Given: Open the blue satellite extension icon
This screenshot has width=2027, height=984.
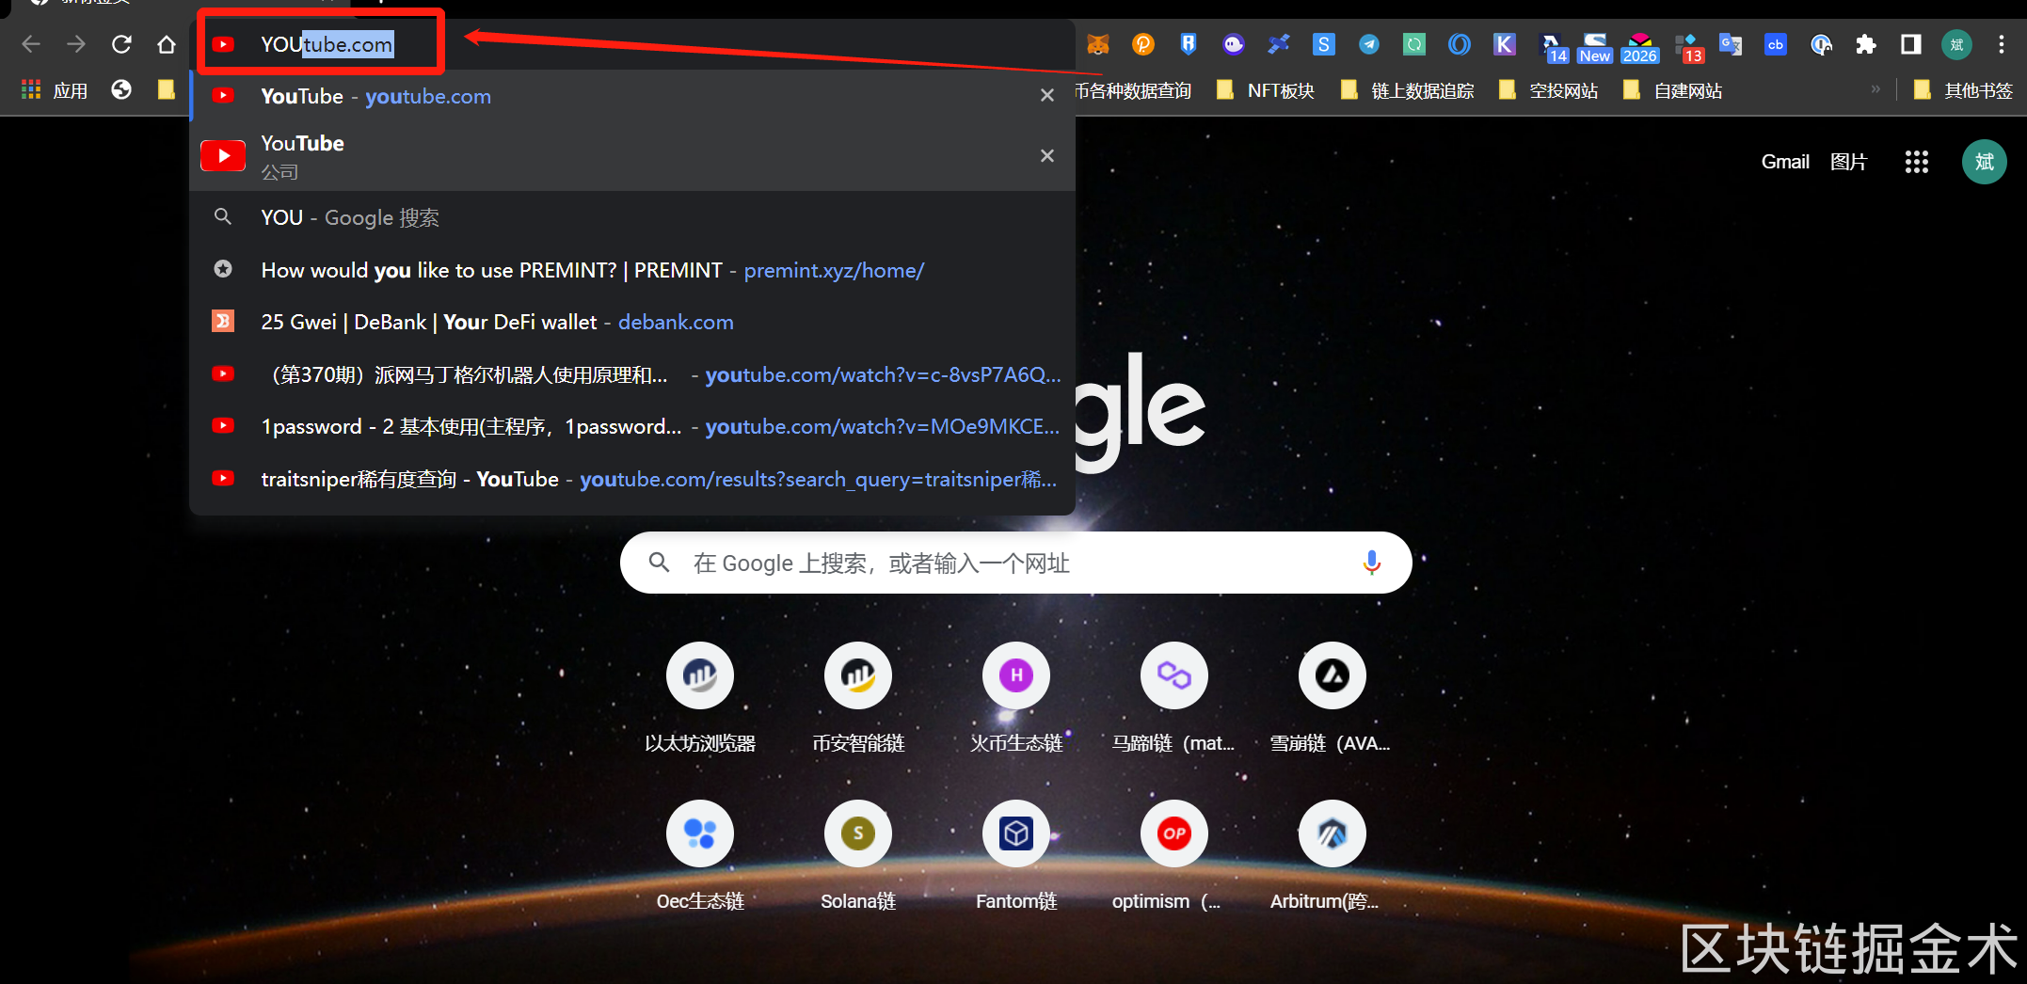Looking at the screenshot, I should tap(1279, 44).
